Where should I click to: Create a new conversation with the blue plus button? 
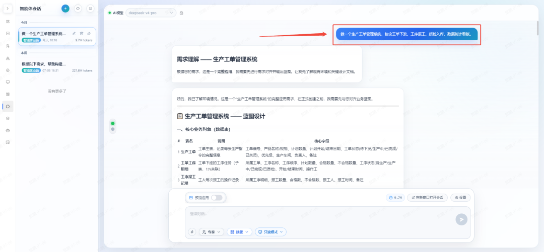coord(65,9)
